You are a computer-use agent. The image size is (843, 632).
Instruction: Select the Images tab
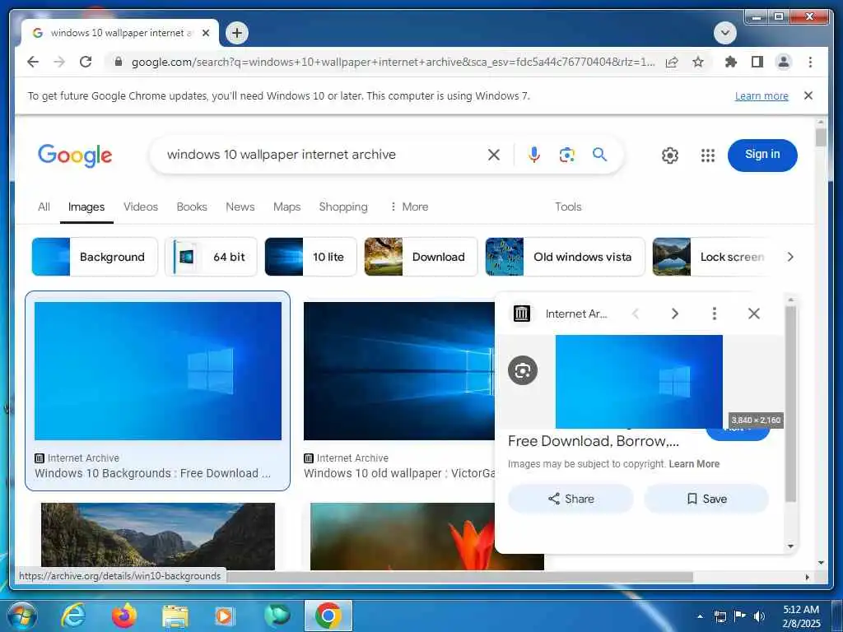86,207
